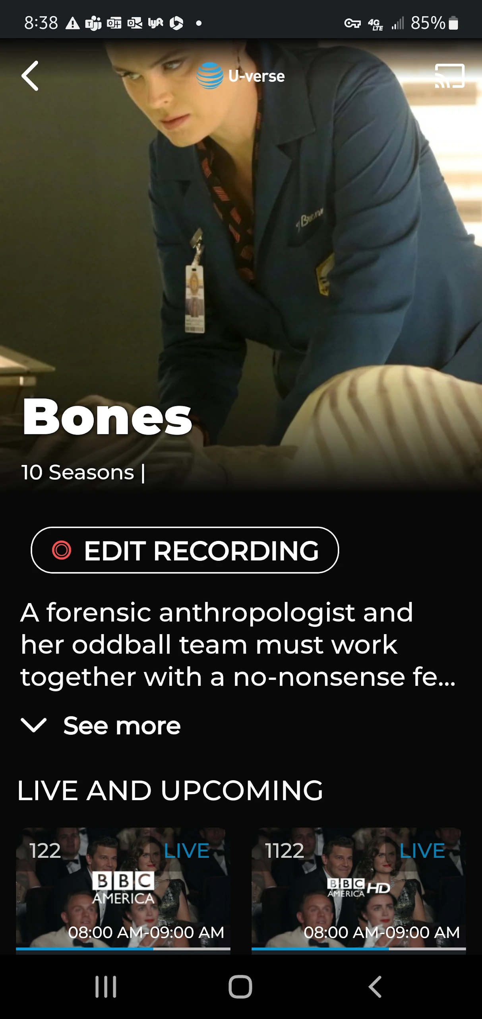Open Android recent apps button
The image size is (482, 1019).
coord(106,987)
